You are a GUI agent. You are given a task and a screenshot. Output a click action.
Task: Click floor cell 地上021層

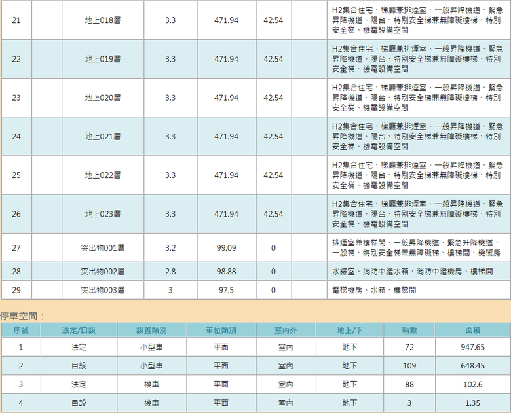[103, 137]
